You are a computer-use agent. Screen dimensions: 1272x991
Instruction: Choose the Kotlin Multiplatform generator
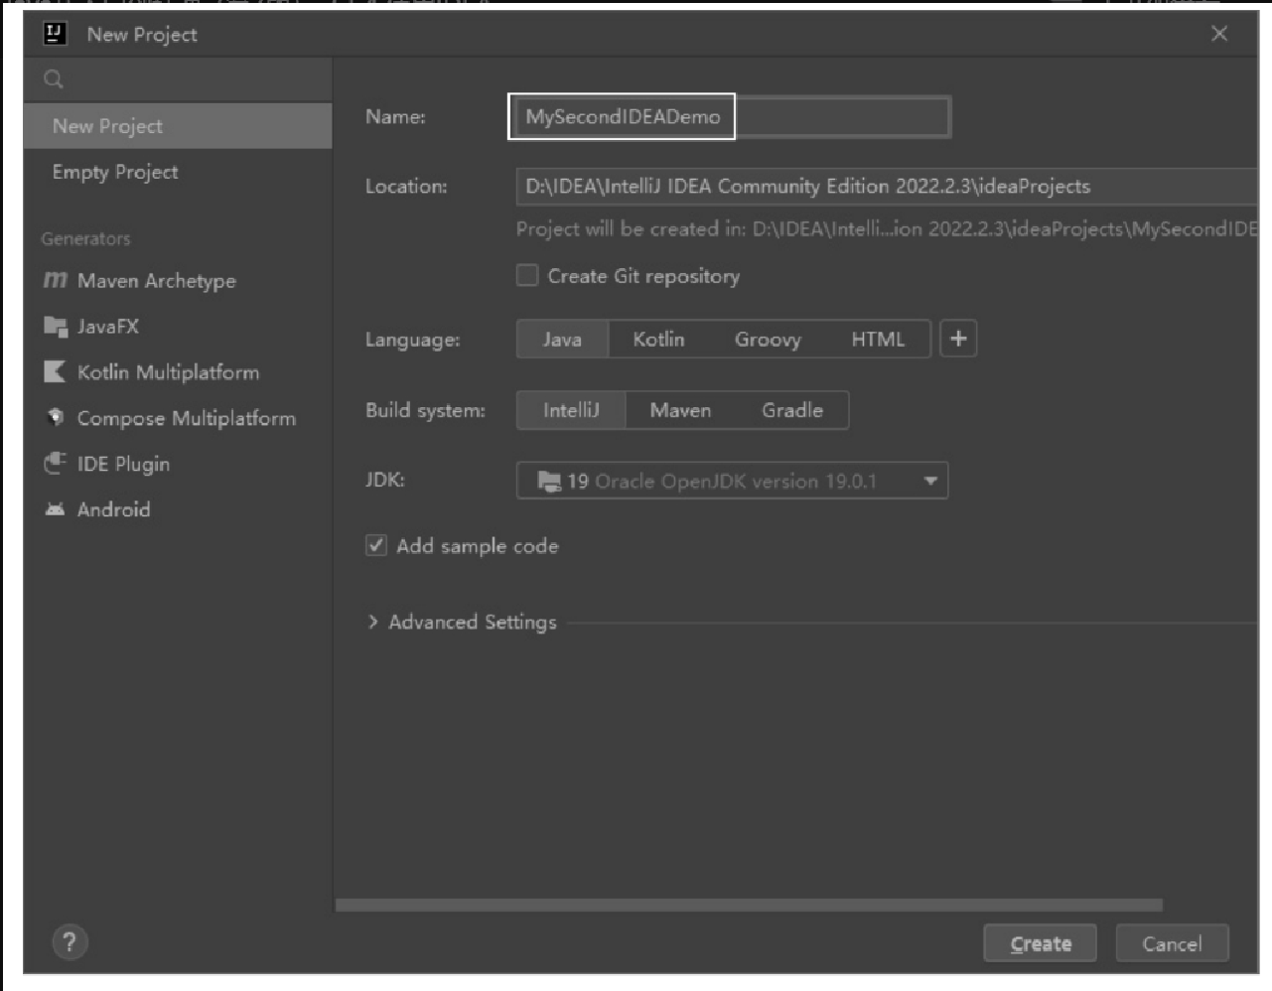click(151, 372)
